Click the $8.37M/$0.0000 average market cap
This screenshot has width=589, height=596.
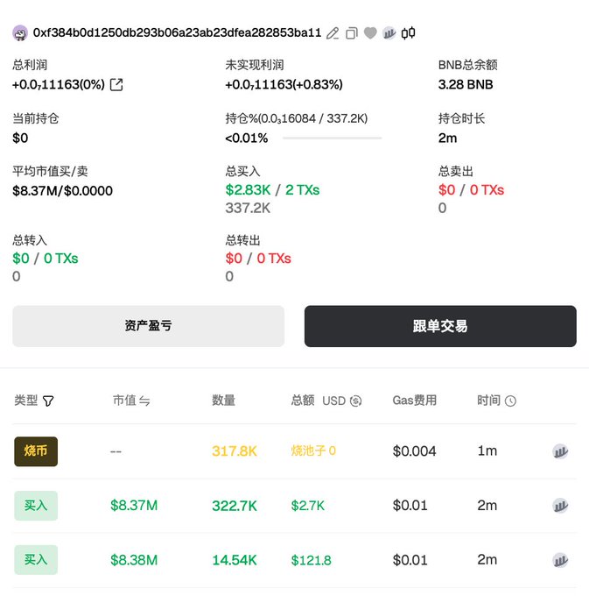63,191
